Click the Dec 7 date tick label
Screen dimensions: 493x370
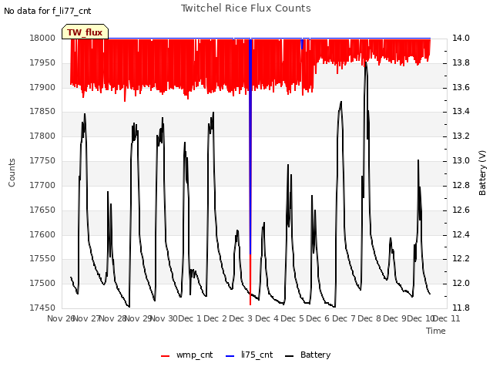coord(344,318)
